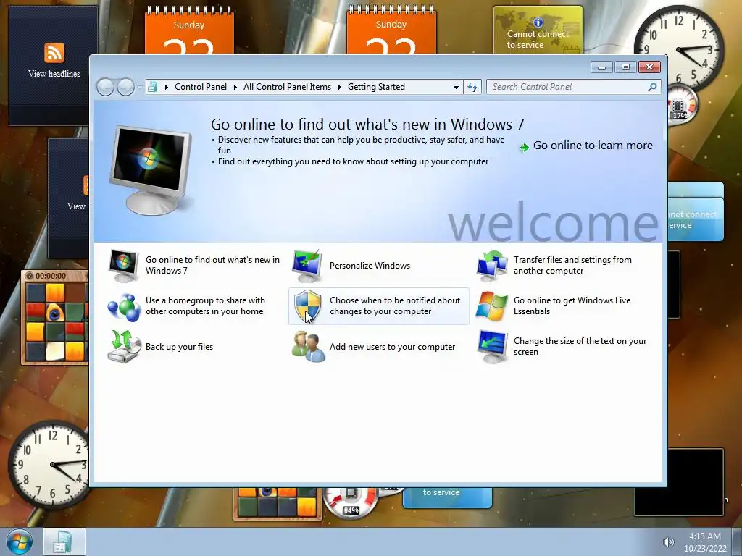Screen dimensions: 742x556
Task: Go forward with the Forward navigation button
Action: (x=125, y=87)
